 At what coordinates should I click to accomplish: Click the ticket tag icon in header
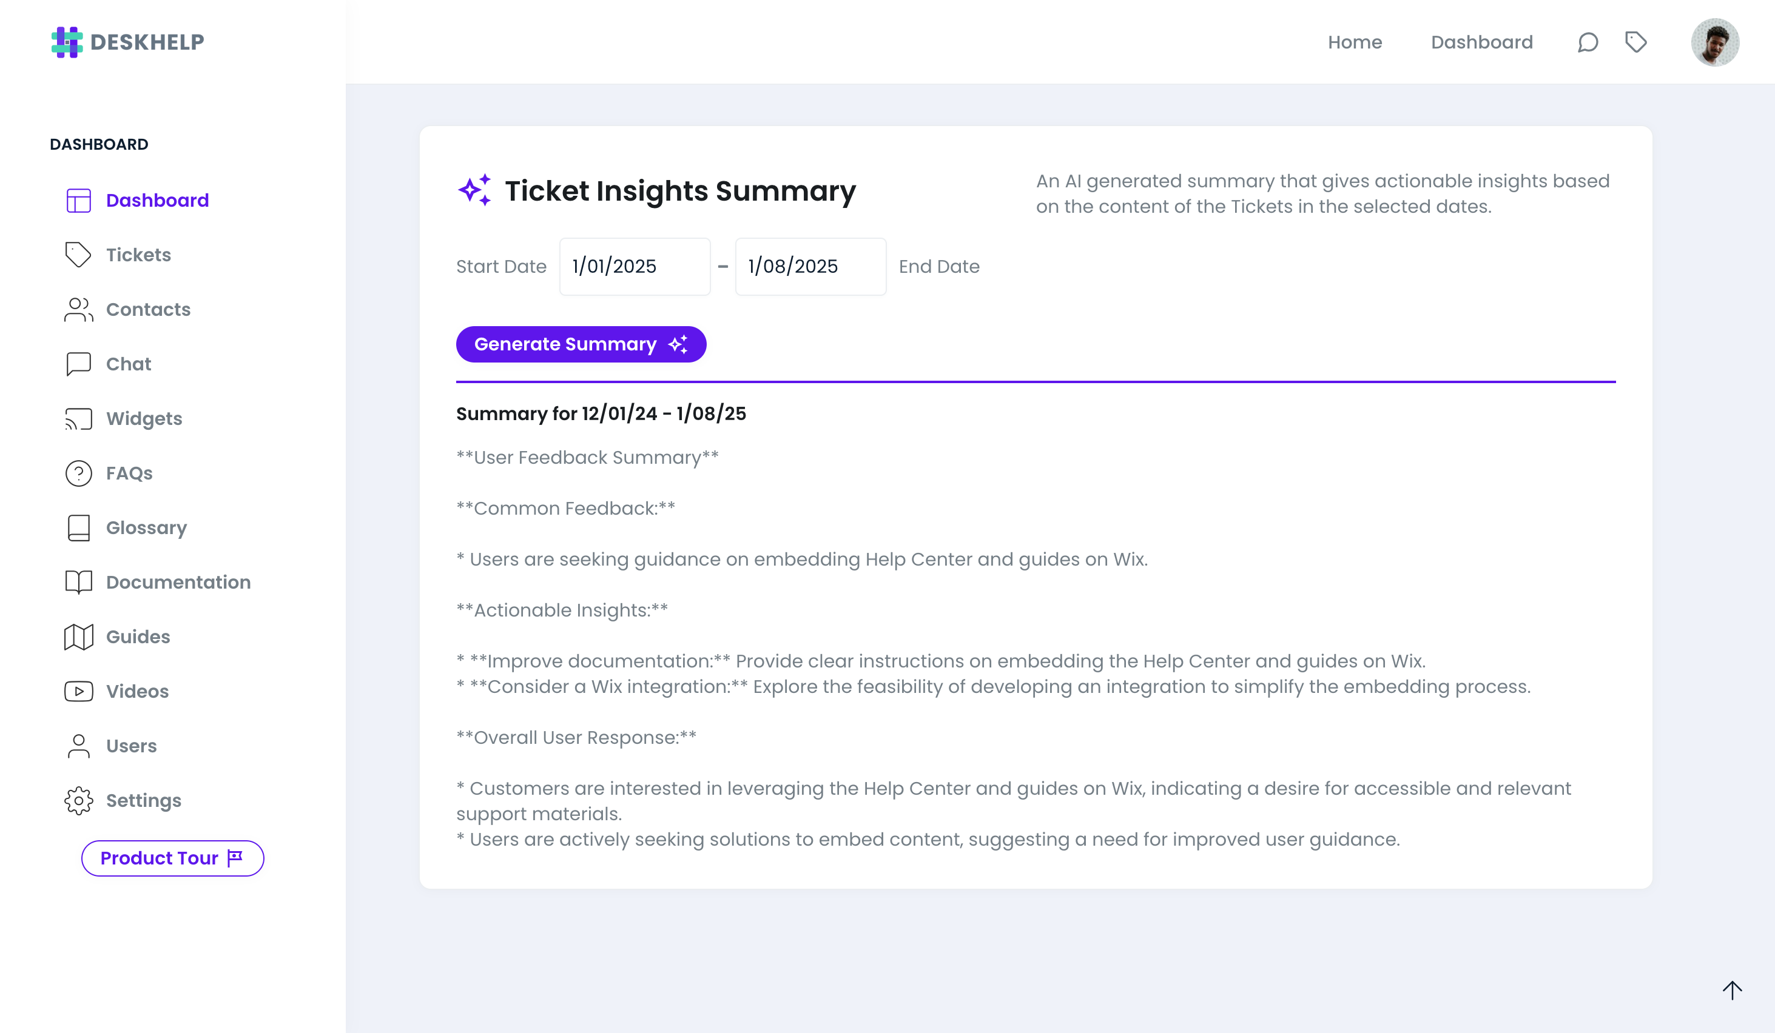(1635, 42)
